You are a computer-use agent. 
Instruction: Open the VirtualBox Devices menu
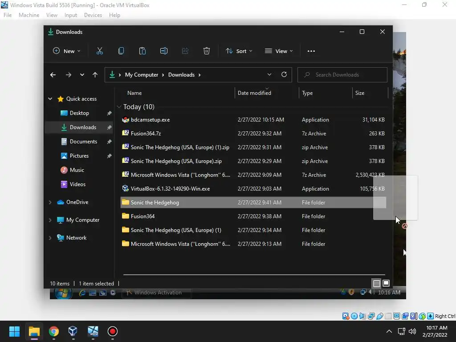93,15
